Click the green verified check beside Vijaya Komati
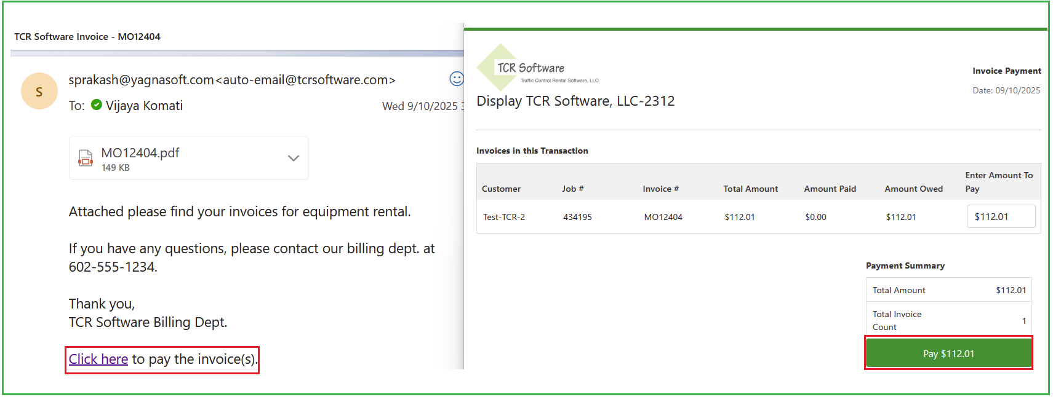Viewport: 1053px width, 397px height. point(97,104)
